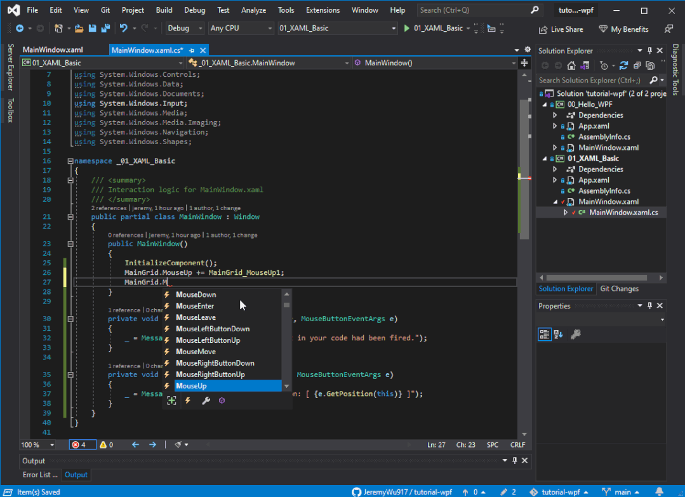The width and height of the screenshot is (685, 497).
Task: Open the Any CPU platform dropdown
Action: point(241,29)
